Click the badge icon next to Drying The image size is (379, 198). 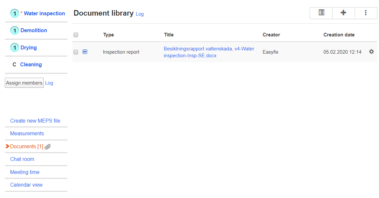pos(15,48)
